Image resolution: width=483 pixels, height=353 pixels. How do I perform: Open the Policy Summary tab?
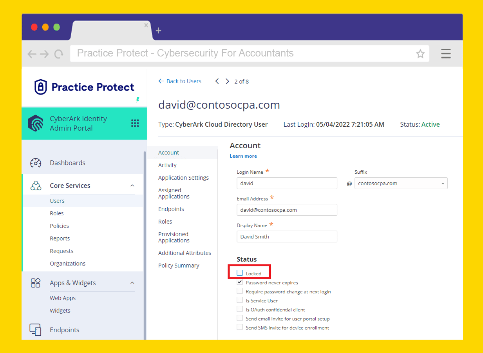coord(179,266)
